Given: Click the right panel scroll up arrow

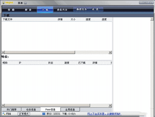Looking at the screenshot, I should [x=152, y=19].
